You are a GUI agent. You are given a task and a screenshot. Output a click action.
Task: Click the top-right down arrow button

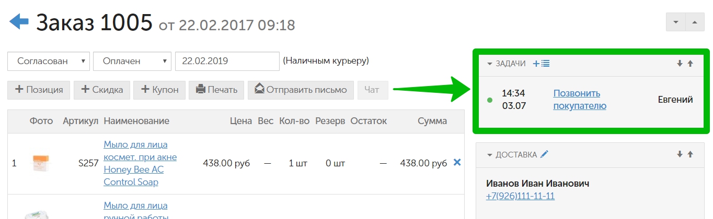click(x=676, y=22)
